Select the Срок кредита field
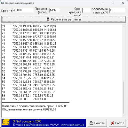 [86, 10]
